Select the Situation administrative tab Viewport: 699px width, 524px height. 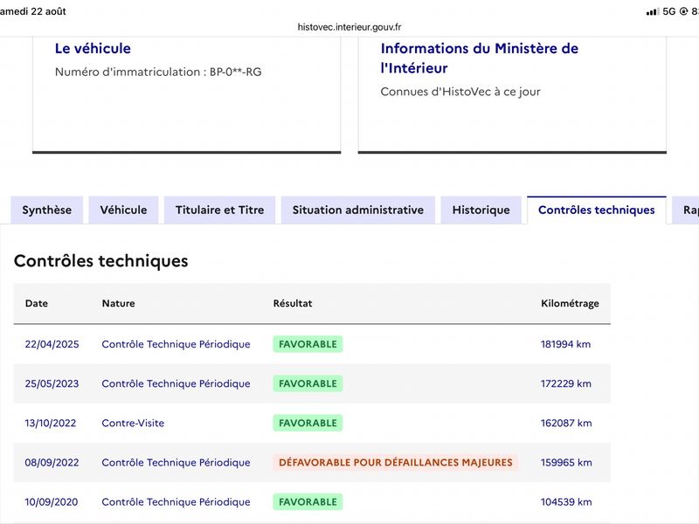pyautogui.click(x=358, y=210)
